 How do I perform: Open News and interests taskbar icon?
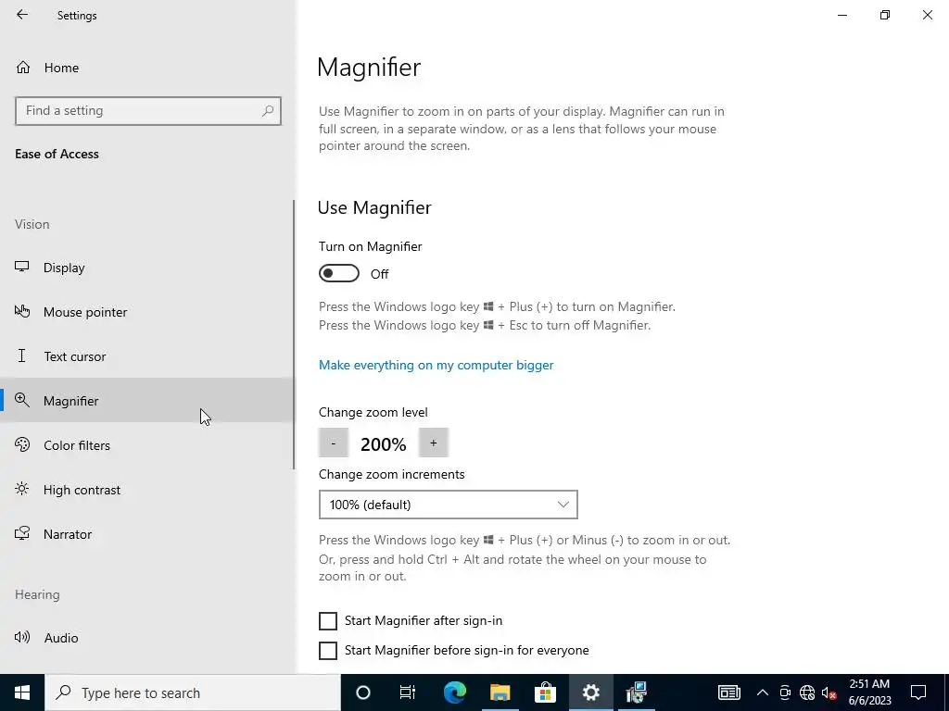(x=728, y=692)
